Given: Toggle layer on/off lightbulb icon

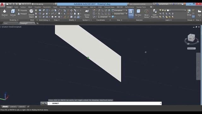Looking at the screenshot, I should [x=160, y=10].
